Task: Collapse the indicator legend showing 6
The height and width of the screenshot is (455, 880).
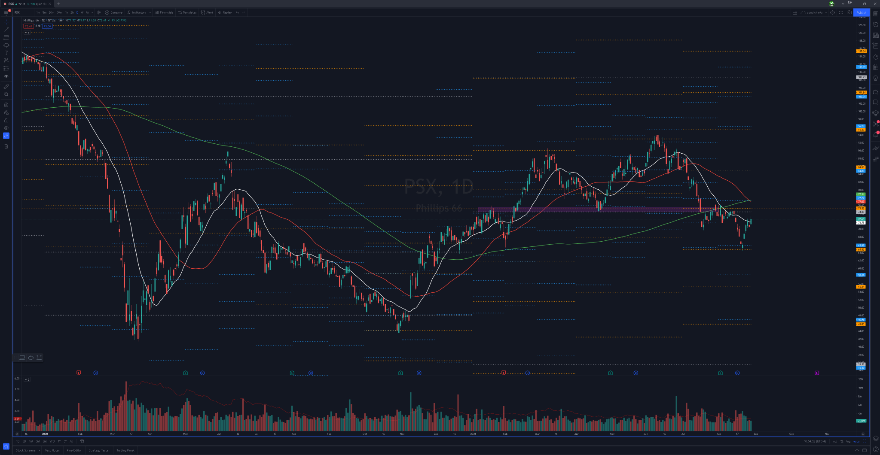Action: 27,32
